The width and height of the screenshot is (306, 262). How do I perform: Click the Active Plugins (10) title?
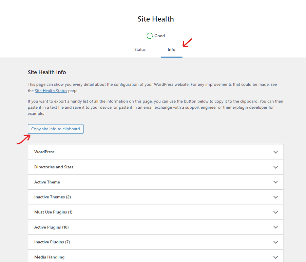click(x=51, y=227)
